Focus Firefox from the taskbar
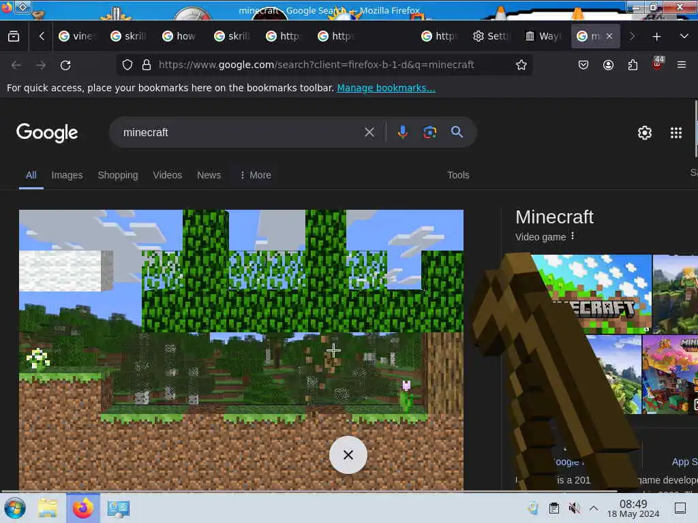Image resolution: width=698 pixels, height=523 pixels. pos(82,508)
